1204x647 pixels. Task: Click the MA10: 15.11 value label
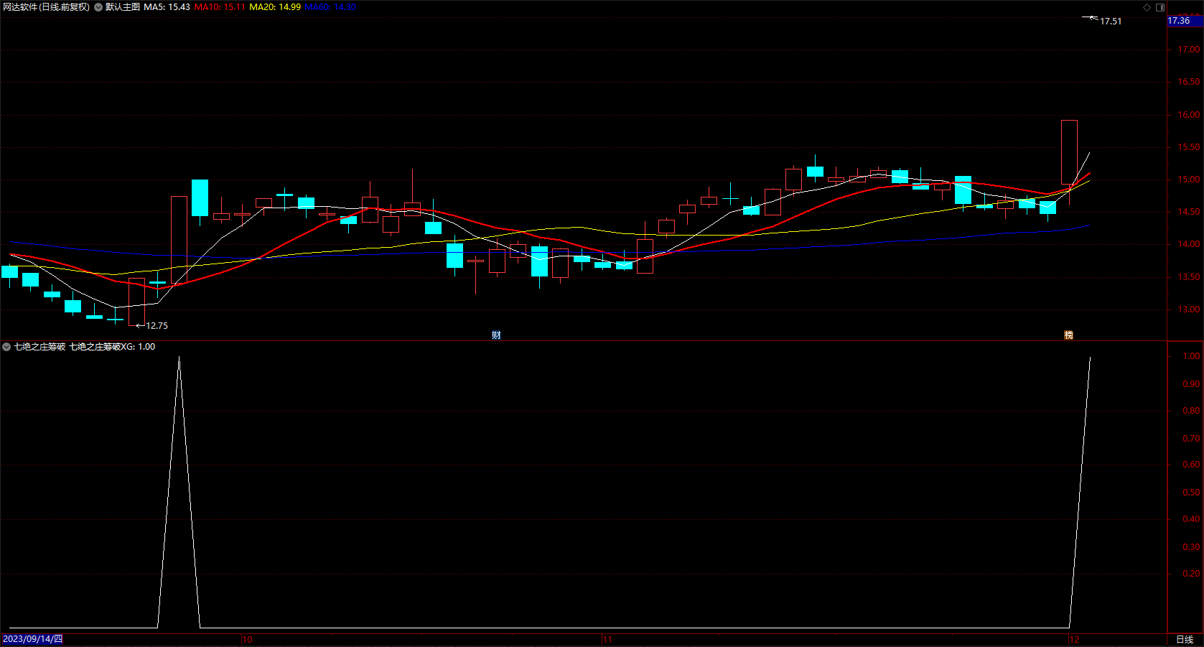pos(220,7)
